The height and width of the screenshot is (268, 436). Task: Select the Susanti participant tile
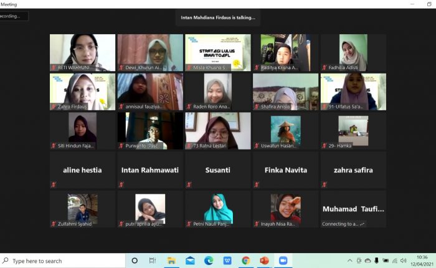pos(217,170)
